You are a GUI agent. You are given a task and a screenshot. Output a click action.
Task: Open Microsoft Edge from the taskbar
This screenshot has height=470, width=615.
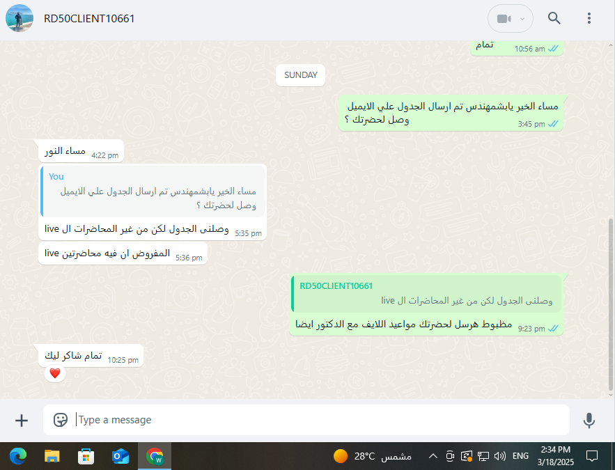point(18,456)
